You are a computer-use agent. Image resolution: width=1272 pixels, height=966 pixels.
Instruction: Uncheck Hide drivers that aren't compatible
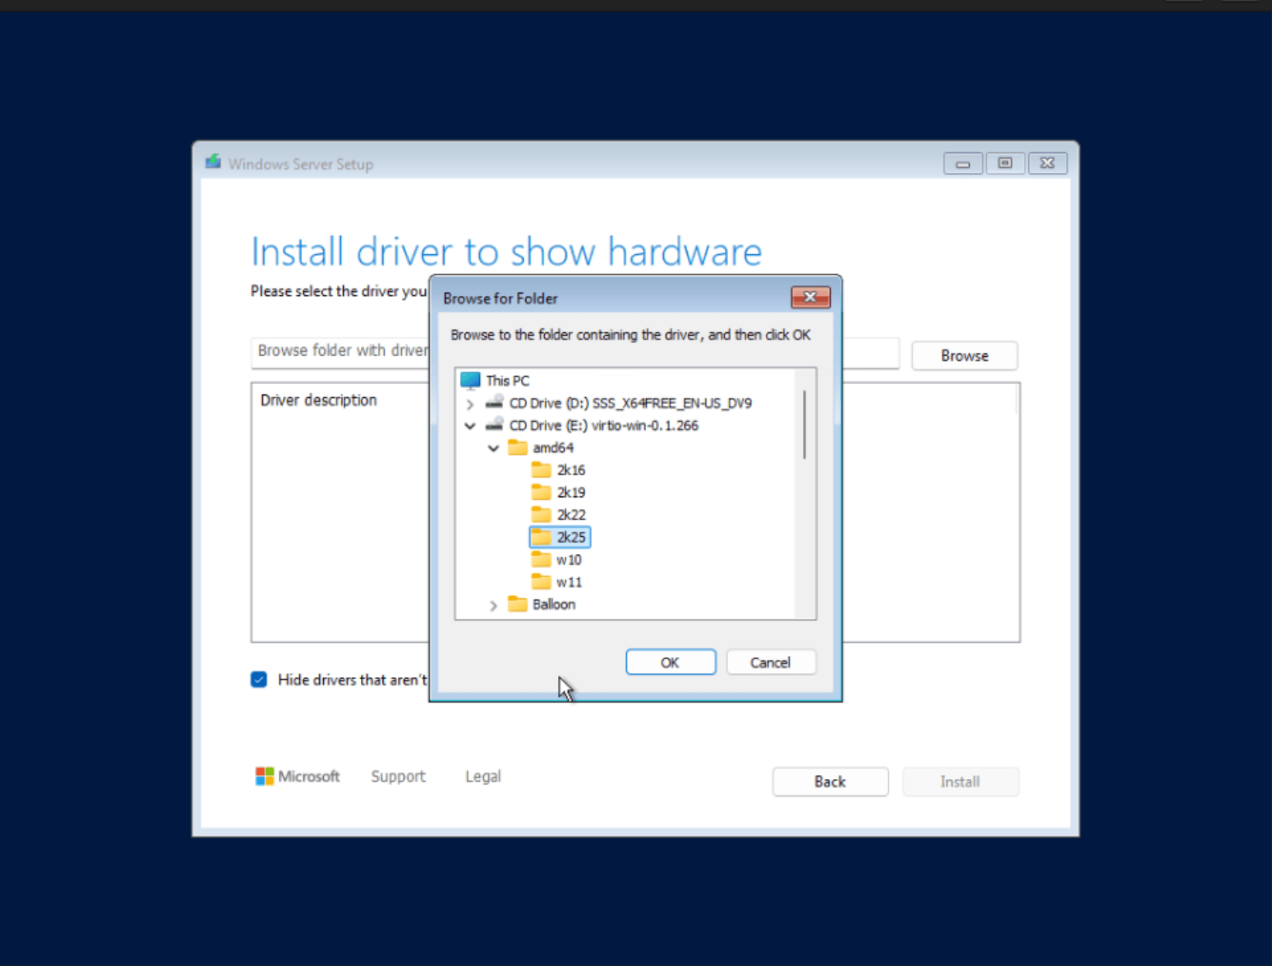tap(258, 679)
